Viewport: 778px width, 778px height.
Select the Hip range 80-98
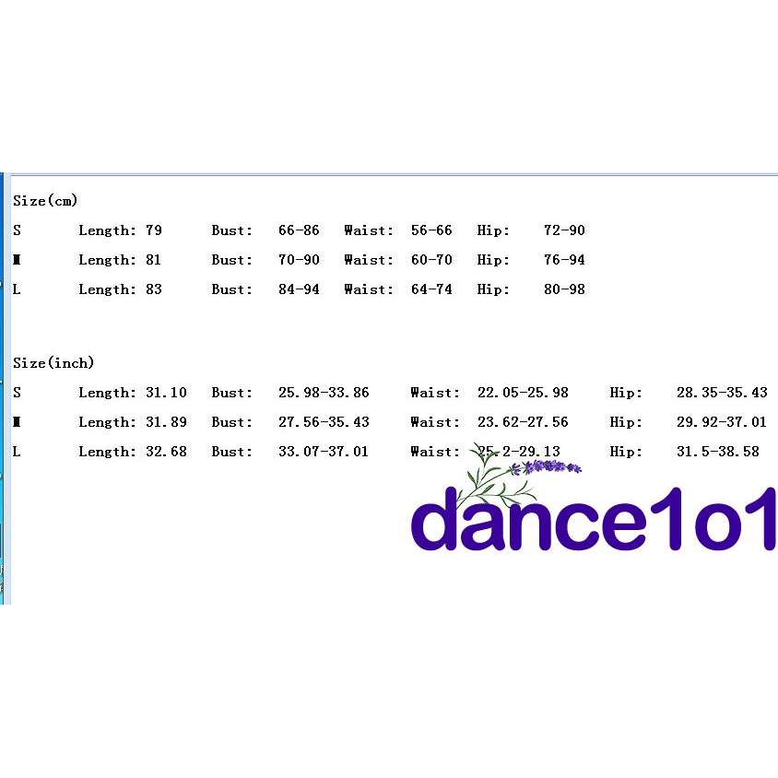click(564, 289)
